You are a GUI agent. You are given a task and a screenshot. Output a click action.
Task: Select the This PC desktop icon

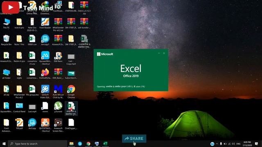7,24
